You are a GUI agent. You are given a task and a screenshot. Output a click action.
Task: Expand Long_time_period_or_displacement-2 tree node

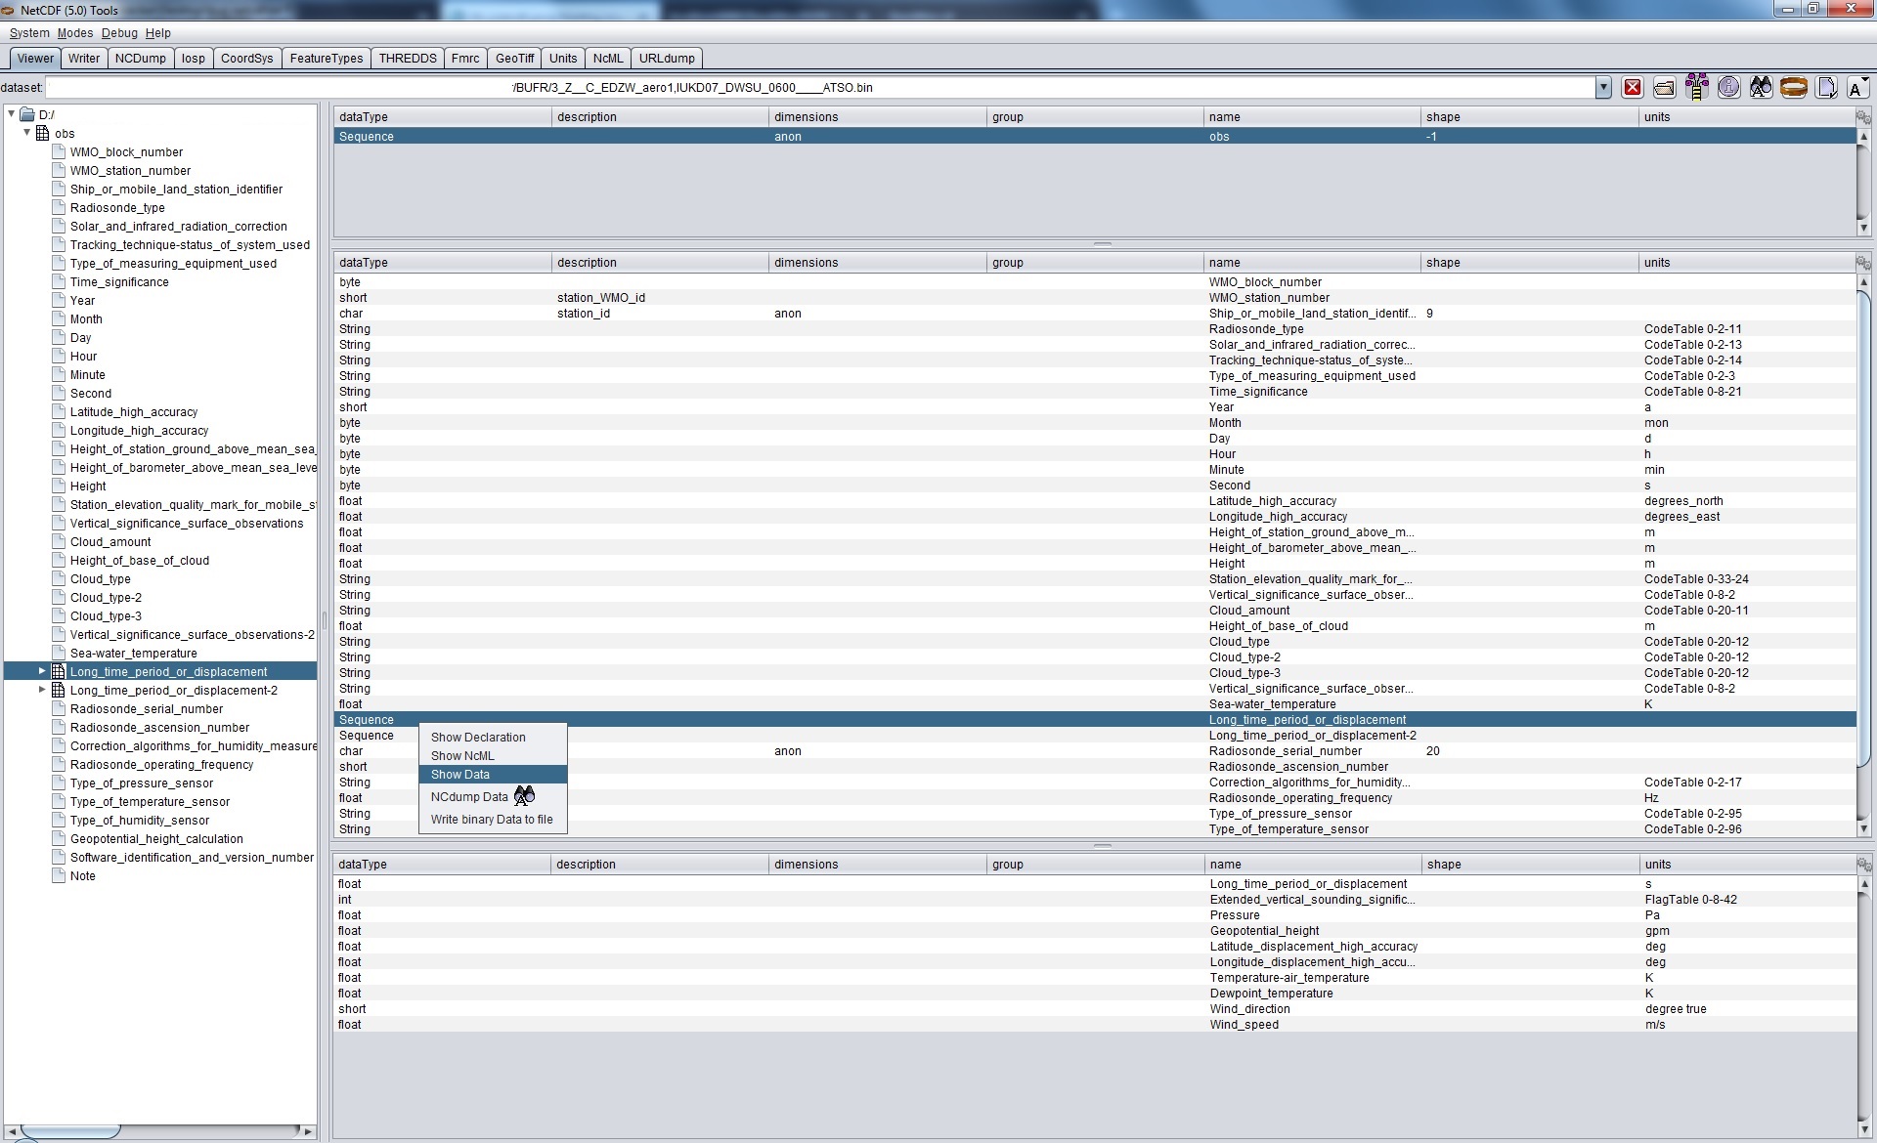point(42,690)
